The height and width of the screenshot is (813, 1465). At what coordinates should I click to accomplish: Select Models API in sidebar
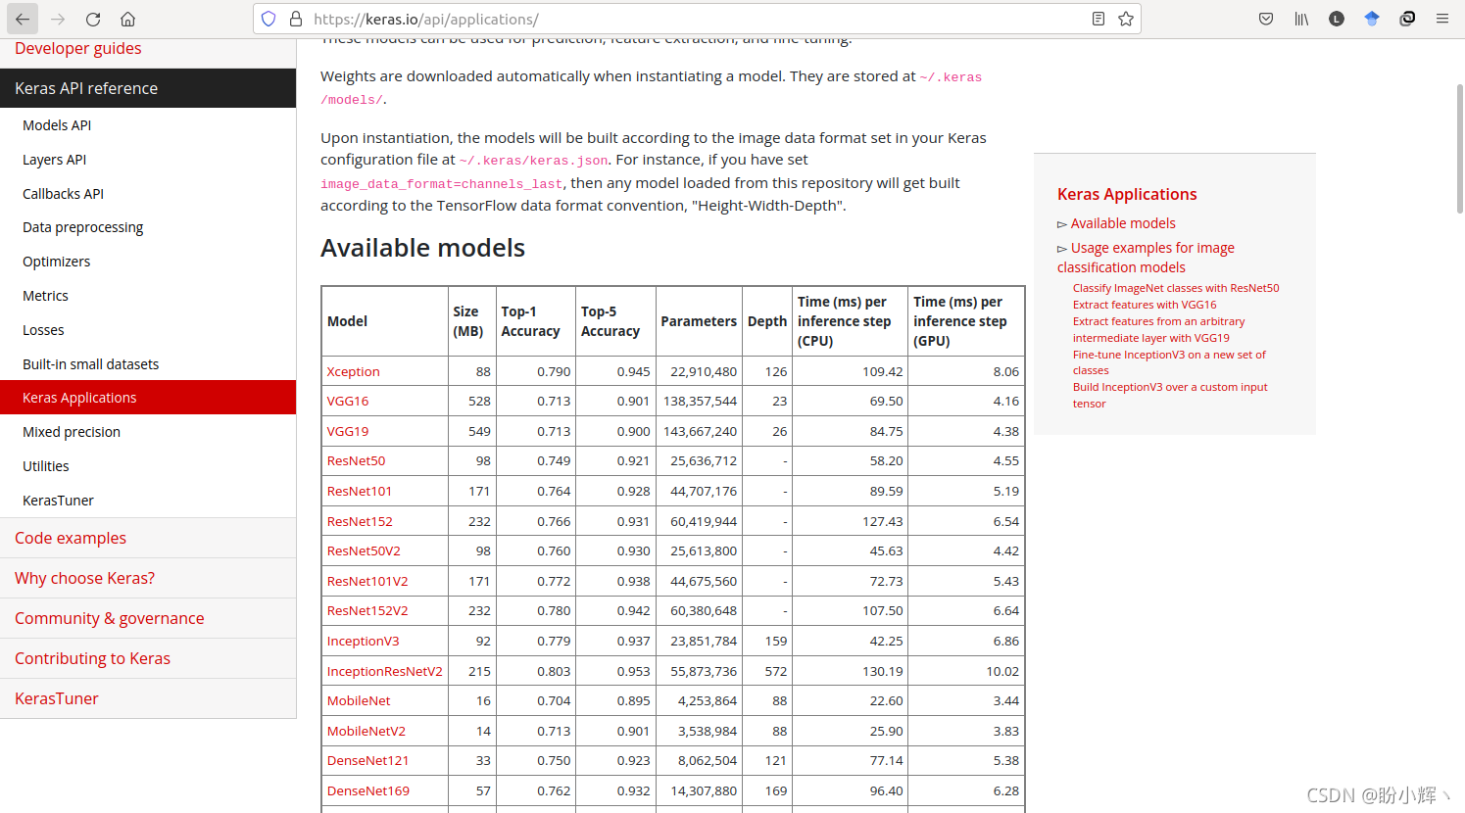57,125
